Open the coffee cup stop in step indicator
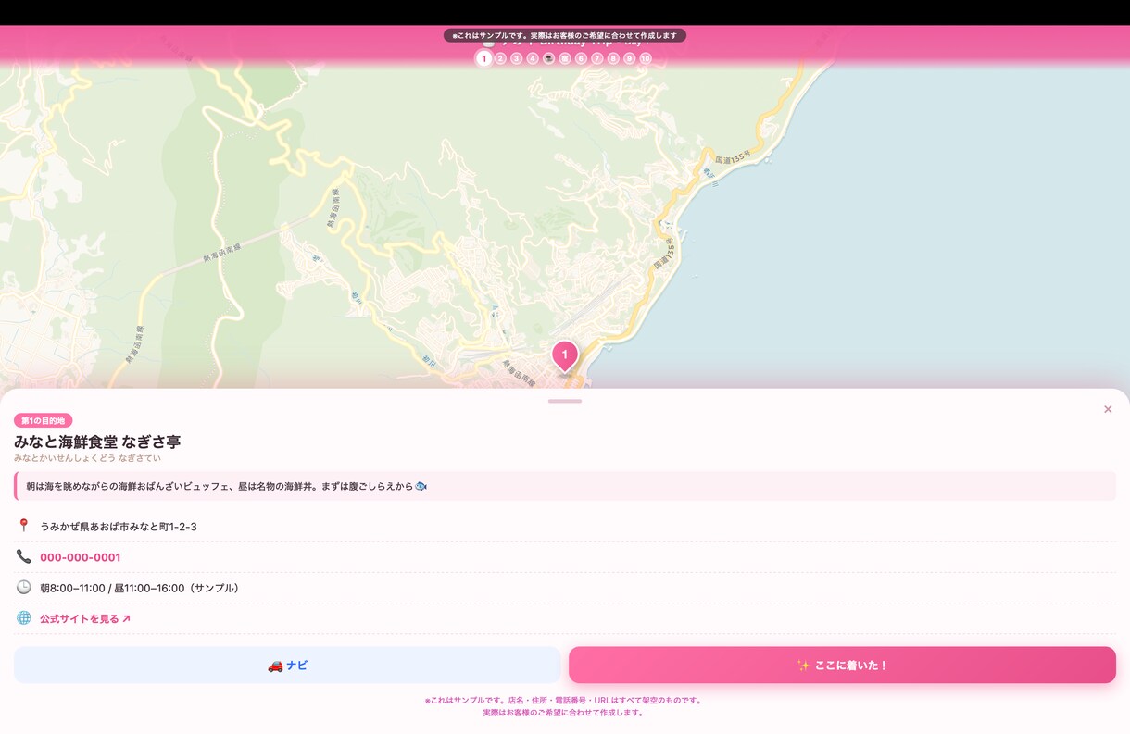This screenshot has width=1130, height=734. point(548,58)
